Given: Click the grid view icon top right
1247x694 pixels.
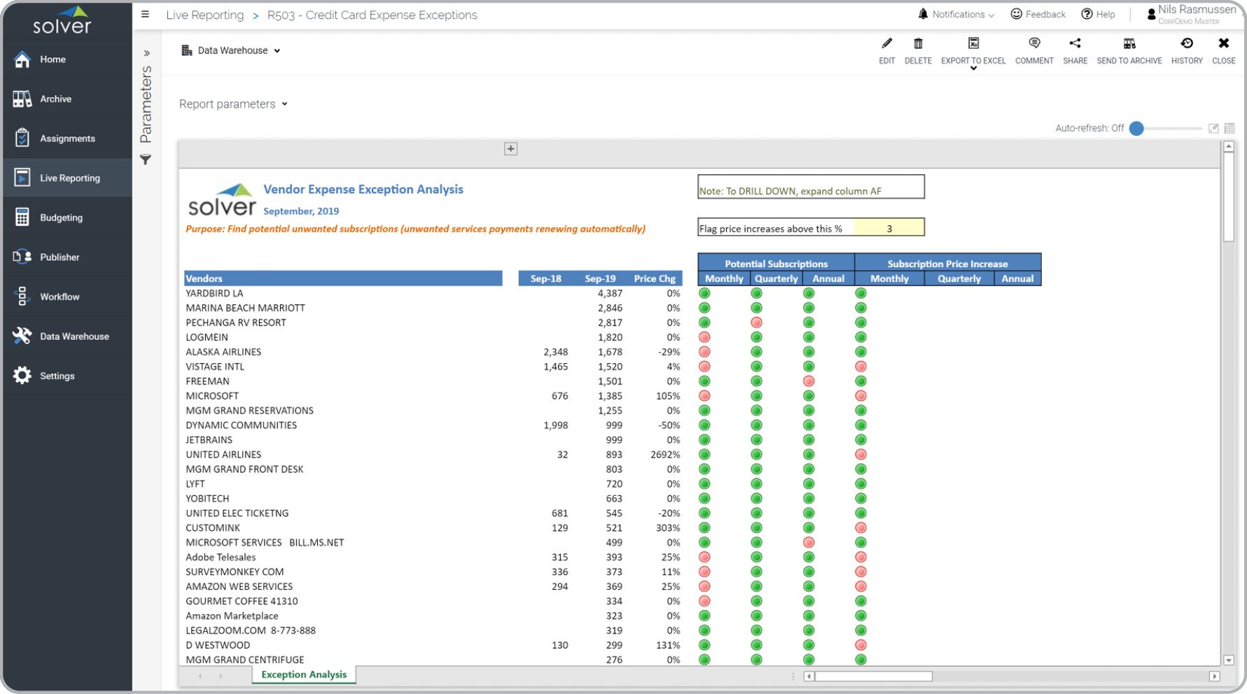Looking at the screenshot, I should click(x=1229, y=128).
